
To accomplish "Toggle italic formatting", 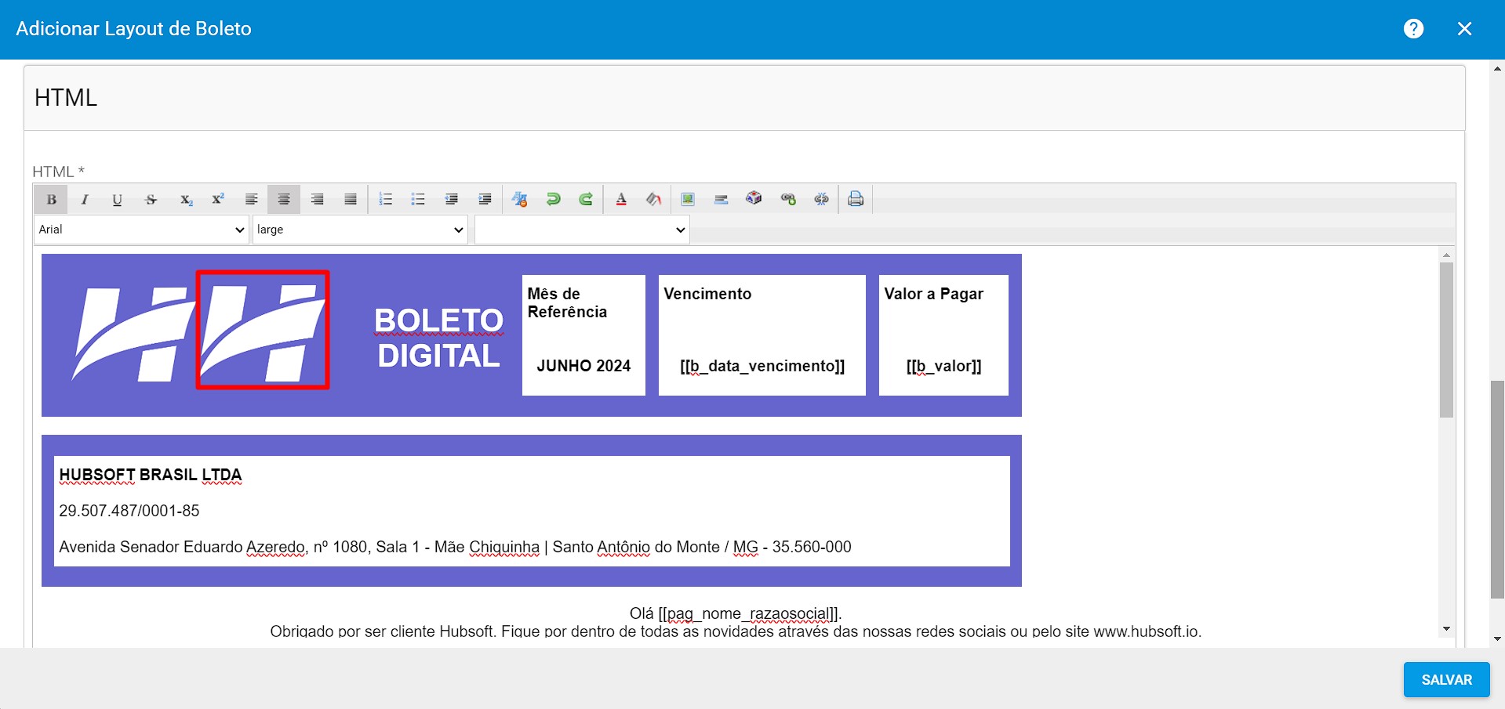I will tap(85, 200).
